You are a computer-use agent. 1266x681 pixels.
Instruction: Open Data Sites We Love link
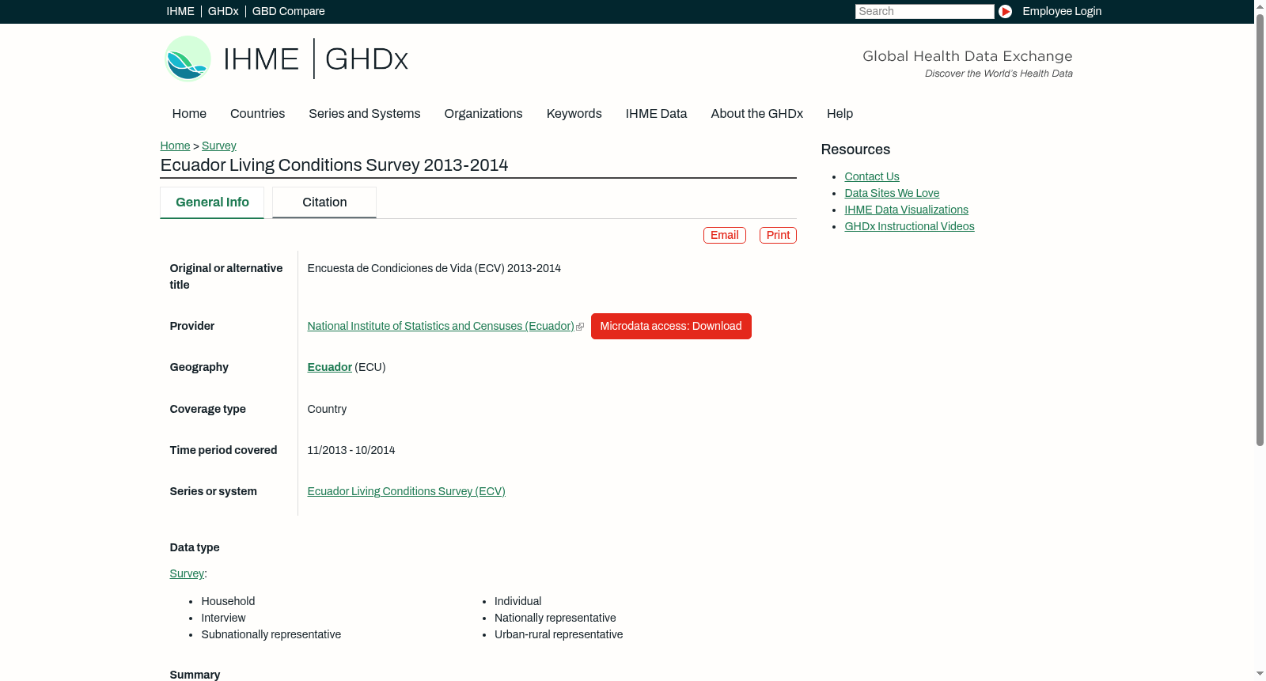click(x=892, y=193)
